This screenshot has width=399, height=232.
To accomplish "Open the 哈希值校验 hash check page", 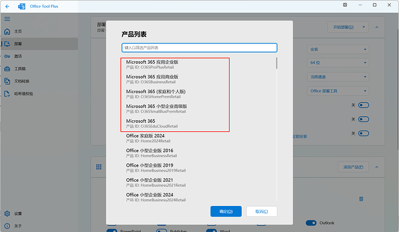I will point(39,94).
